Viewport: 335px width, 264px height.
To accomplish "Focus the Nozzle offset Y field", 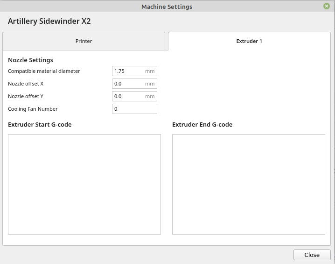I will point(129,96).
